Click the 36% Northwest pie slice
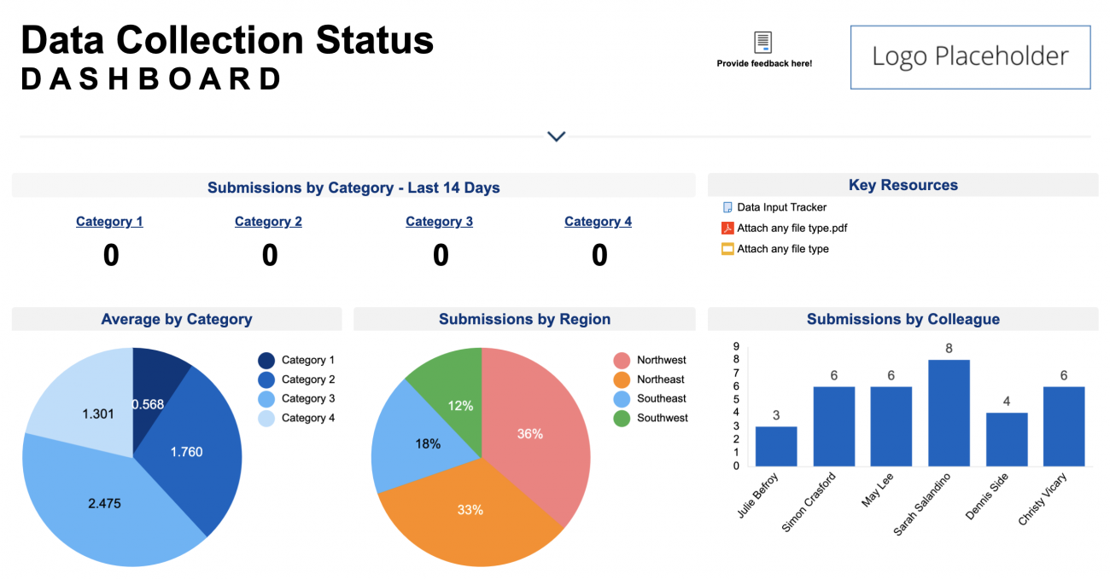The width and height of the screenshot is (1110, 579). click(x=529, y=433)
